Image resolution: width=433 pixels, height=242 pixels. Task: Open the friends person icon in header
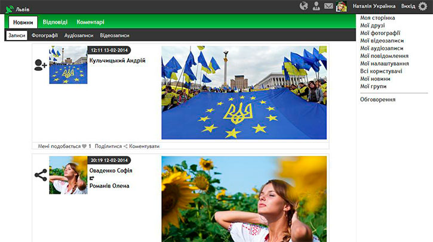pyautogui.click(x=316, y=6)
